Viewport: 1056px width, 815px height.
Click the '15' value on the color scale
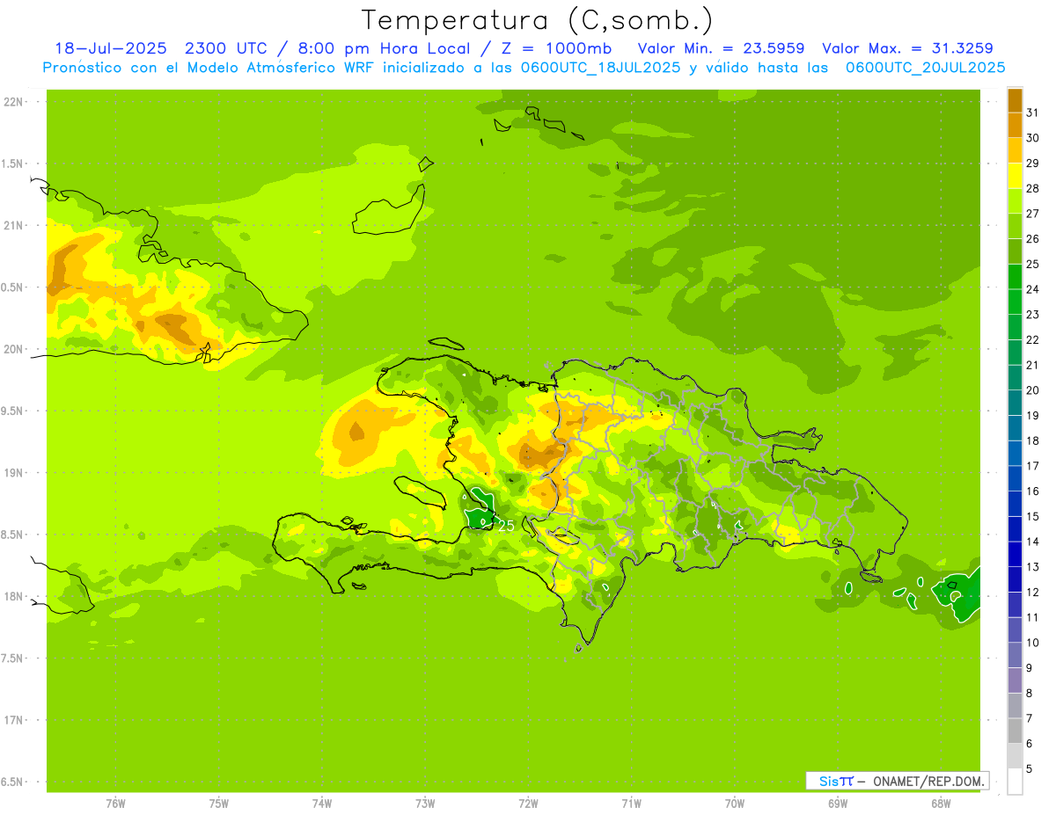coord(1033,516)
